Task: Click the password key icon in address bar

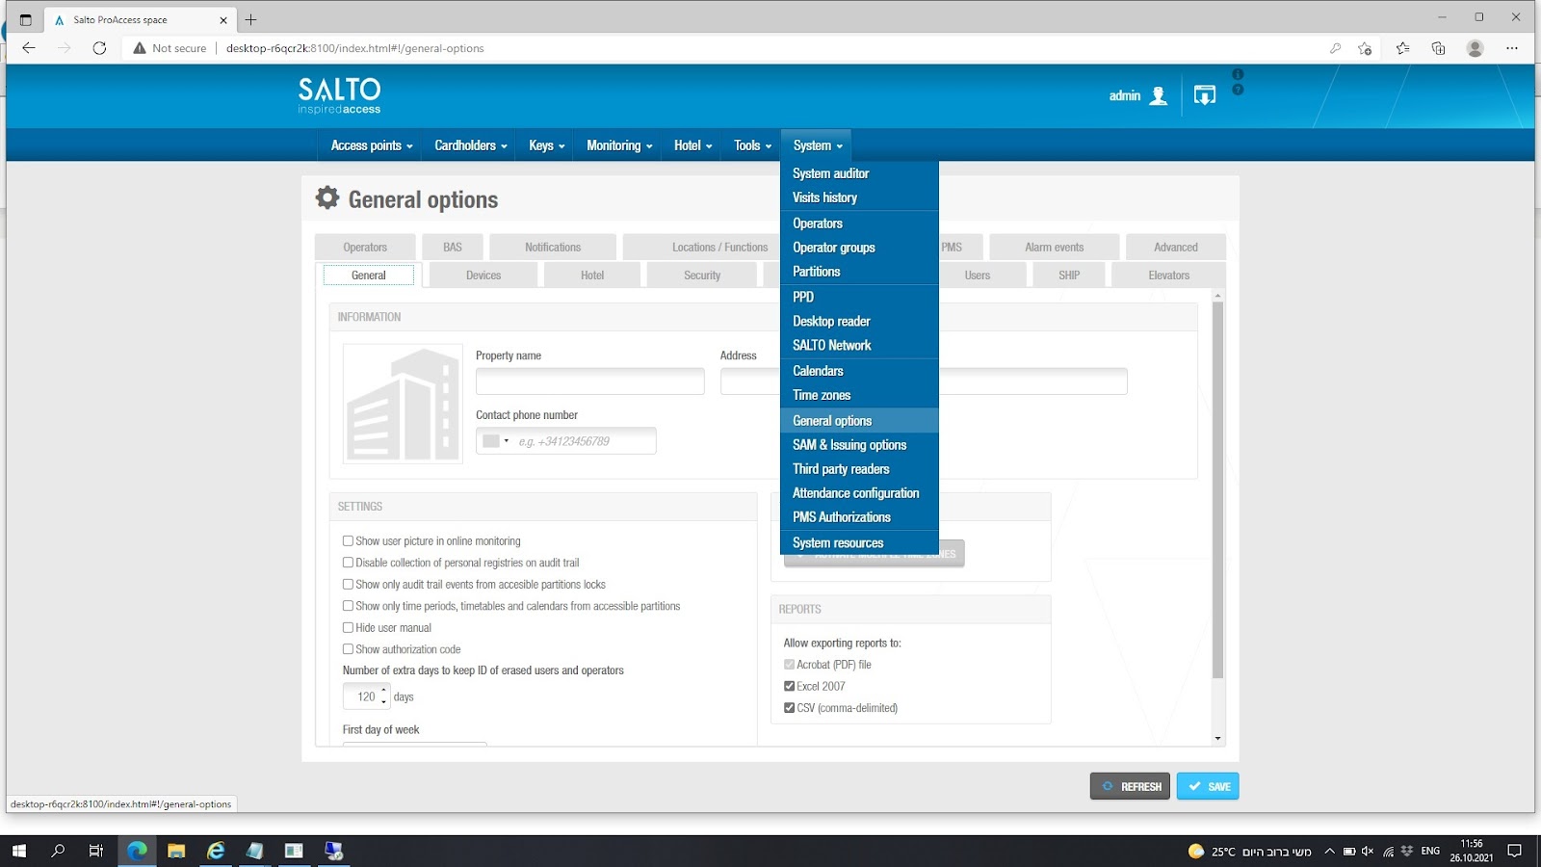Action: pos(1335,48)
